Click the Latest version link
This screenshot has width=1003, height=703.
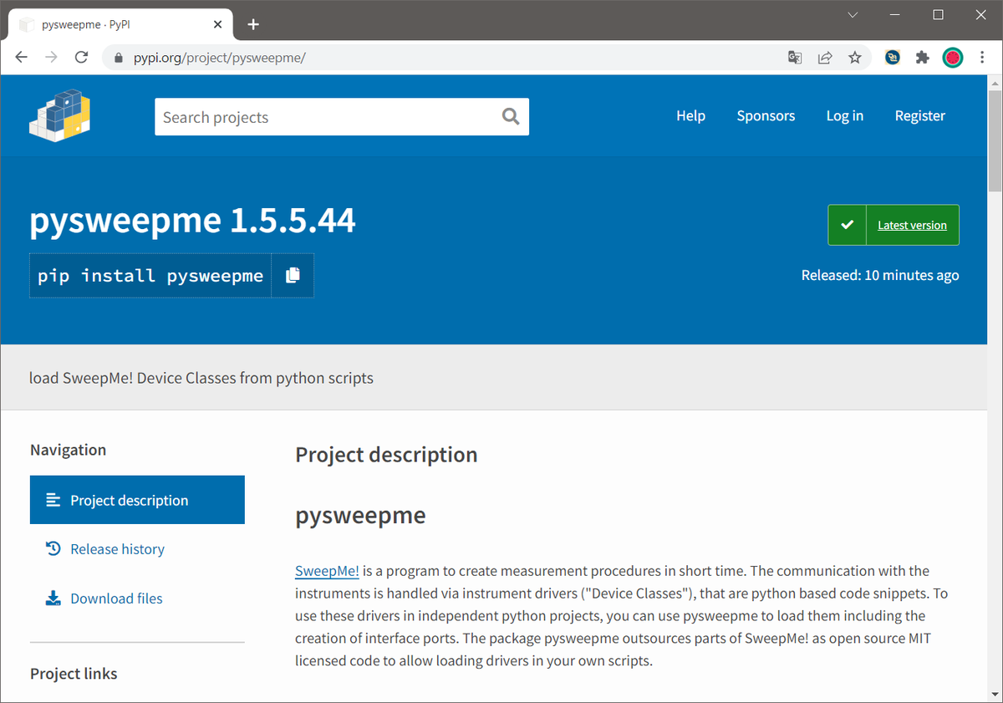pos(912,225)
